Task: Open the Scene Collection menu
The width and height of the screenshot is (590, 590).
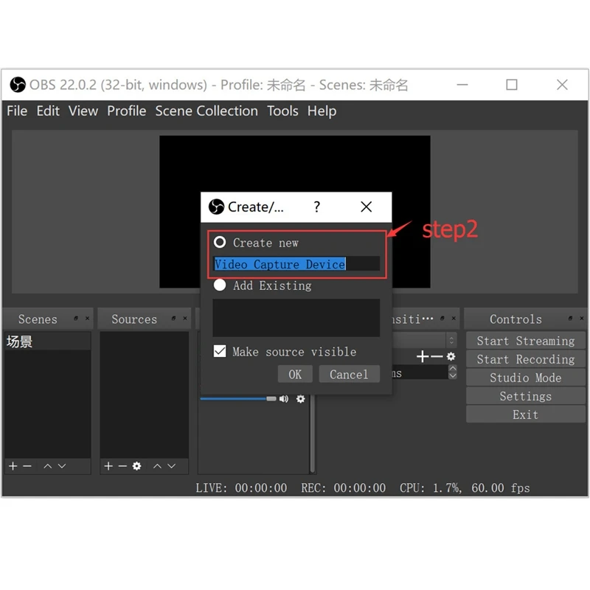Action: 206,111
